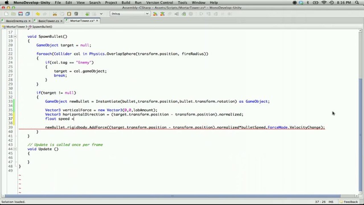Click the Feedback warning icon in status bar
The width and height of the screenshot is (364, 205).
[342, 202]
